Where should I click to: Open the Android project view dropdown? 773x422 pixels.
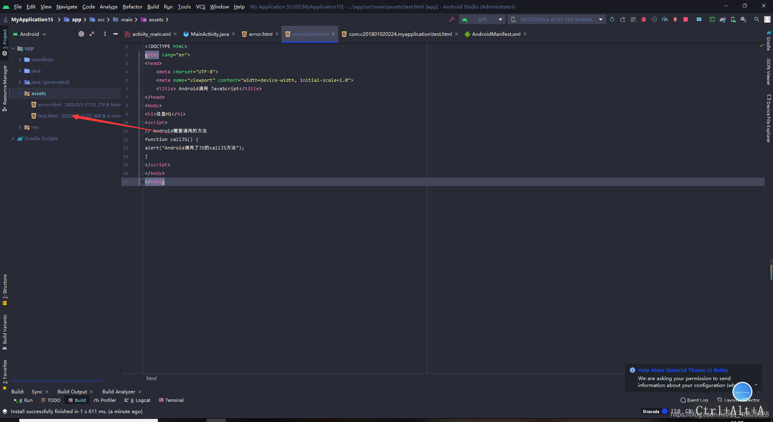click(x=30, y=34)
